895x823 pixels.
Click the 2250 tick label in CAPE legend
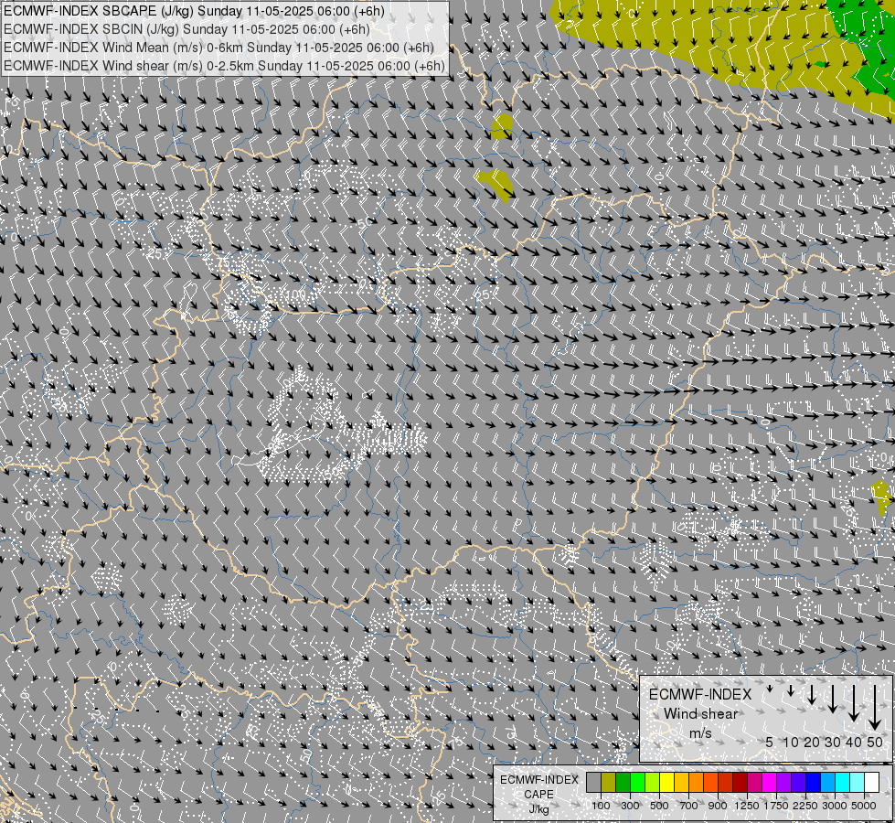click(805, 806)
